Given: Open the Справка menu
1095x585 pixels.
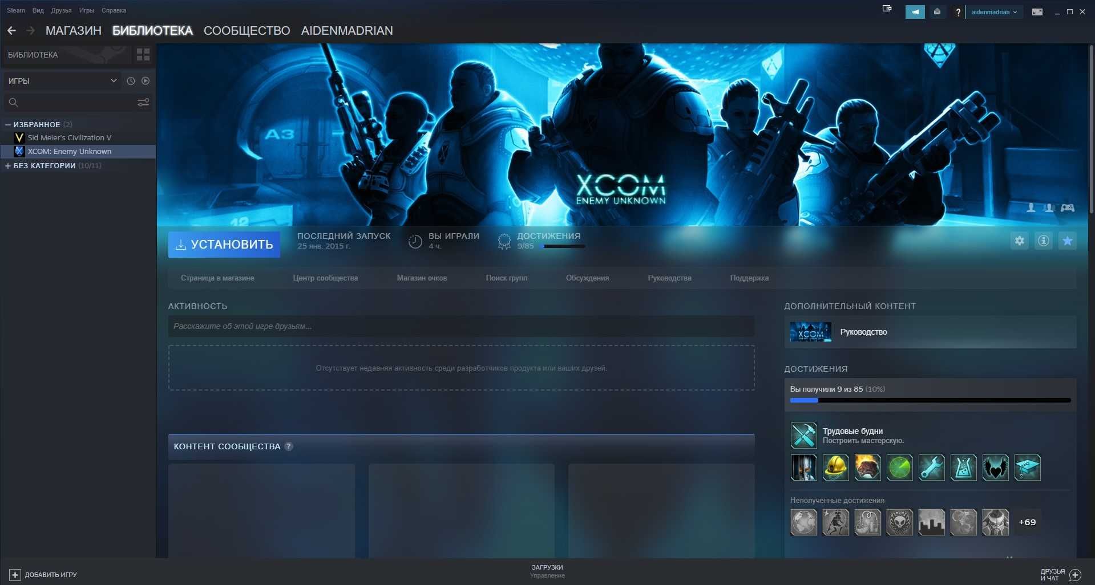Looking at the screenshot, I should pyautogui.click(x=114, y=10).
